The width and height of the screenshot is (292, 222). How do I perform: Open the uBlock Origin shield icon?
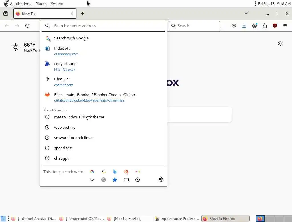pyautogui.click(x=275, y=26)
